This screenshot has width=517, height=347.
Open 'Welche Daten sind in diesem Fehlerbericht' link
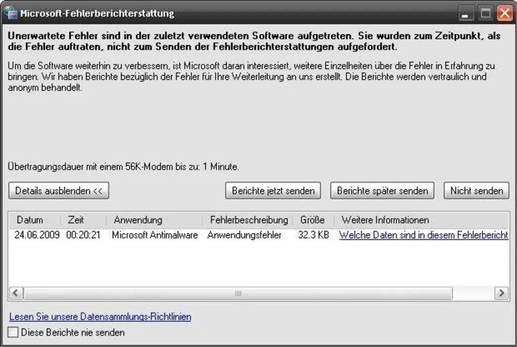pyautogui.click(x=423, y=235)
